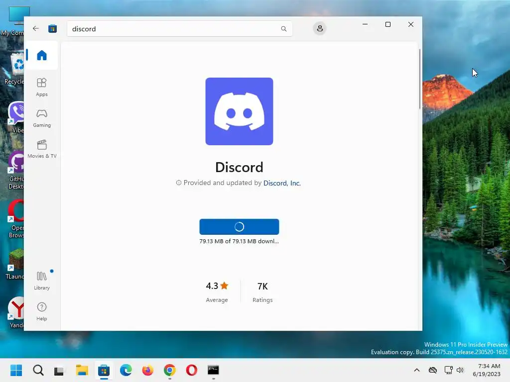Click the Microsoft Store logo icon
510x382 pixels.
[52, 28]
